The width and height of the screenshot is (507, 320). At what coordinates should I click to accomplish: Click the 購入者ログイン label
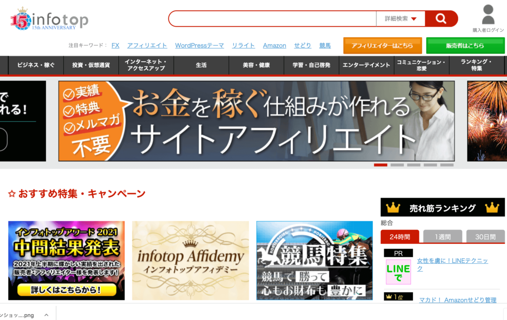click(488, 30)
